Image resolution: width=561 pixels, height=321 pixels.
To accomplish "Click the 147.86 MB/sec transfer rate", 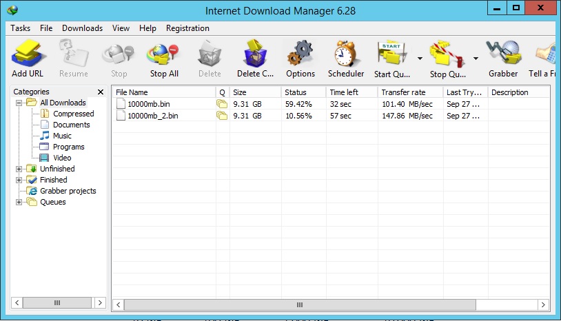I will coord(407,116).
